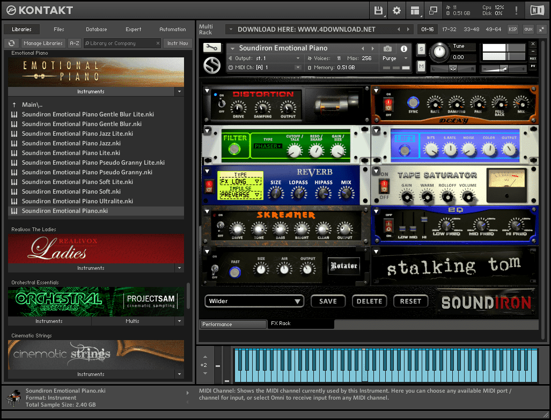The width and height of the screenshot is (551, 420).
Task: Go to previous multi preset arrow
Action: coord(399,29)
